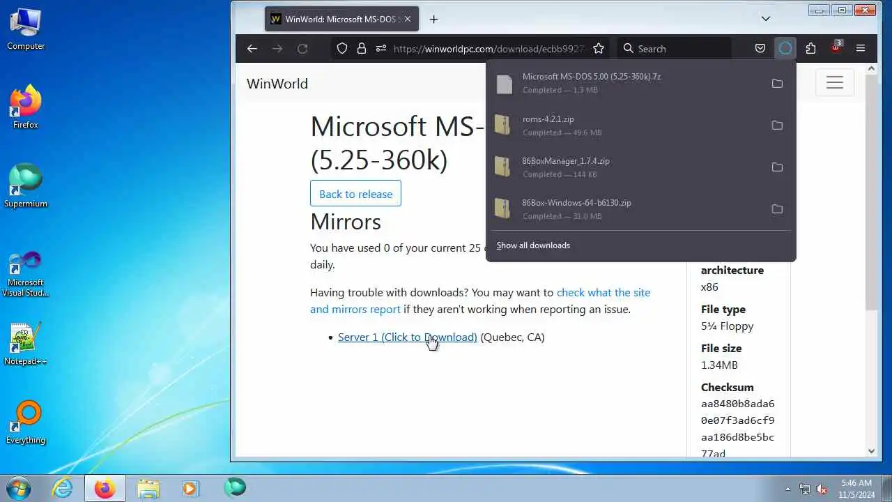
Task: List all tabs with the chevron
Action: pyautogui.click(x=765, y=19)
